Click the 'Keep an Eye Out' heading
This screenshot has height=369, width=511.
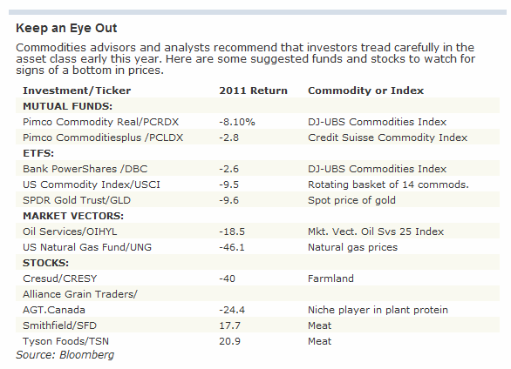coord(66,28)
